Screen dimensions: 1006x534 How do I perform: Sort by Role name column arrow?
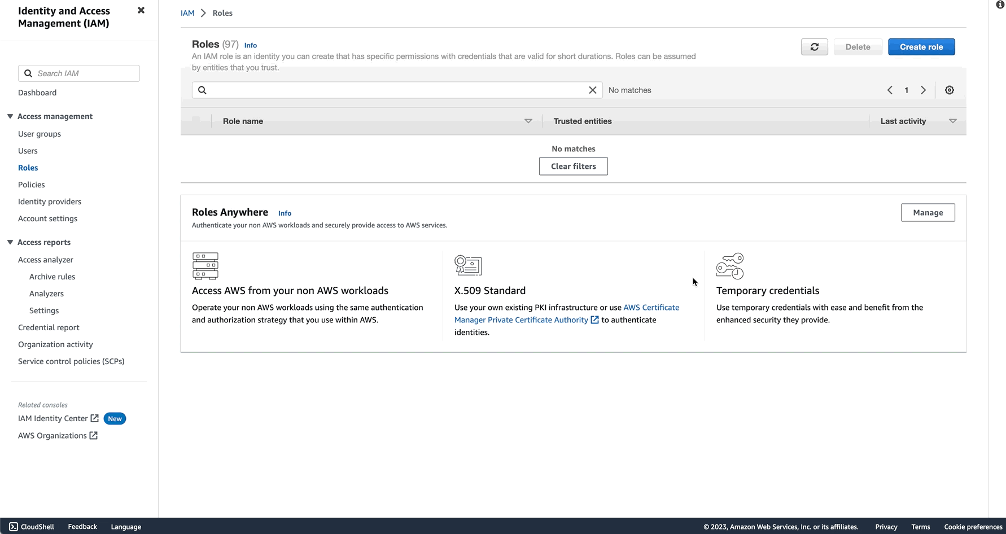[x=528, y=121]
